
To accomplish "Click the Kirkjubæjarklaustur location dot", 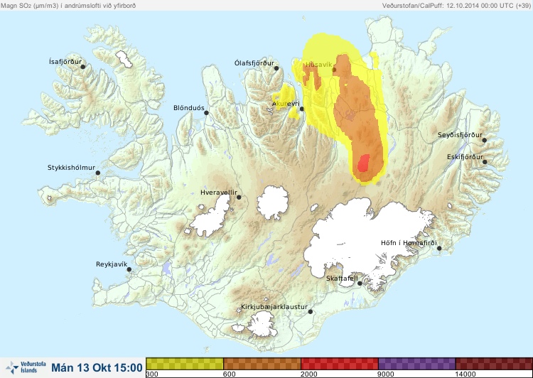I will pyautogui.click(x=310, y=312).
